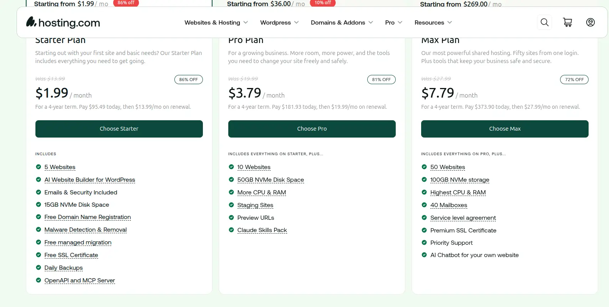Select the $1.99 Starter price text

coord(52,93)
